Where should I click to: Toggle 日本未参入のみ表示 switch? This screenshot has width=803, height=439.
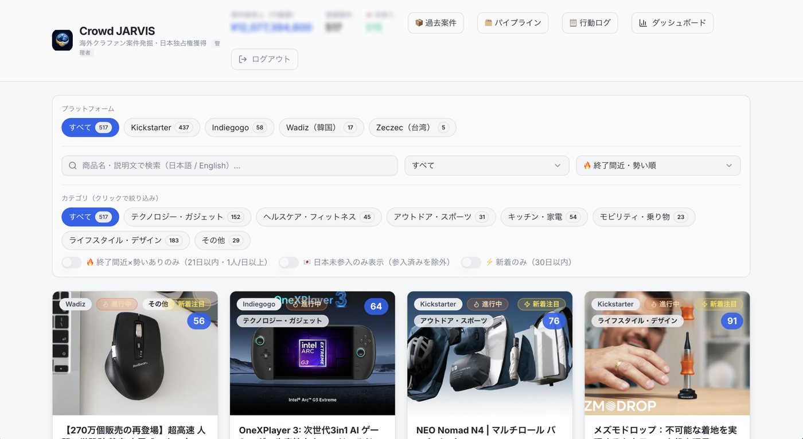(x=289, y=262)
